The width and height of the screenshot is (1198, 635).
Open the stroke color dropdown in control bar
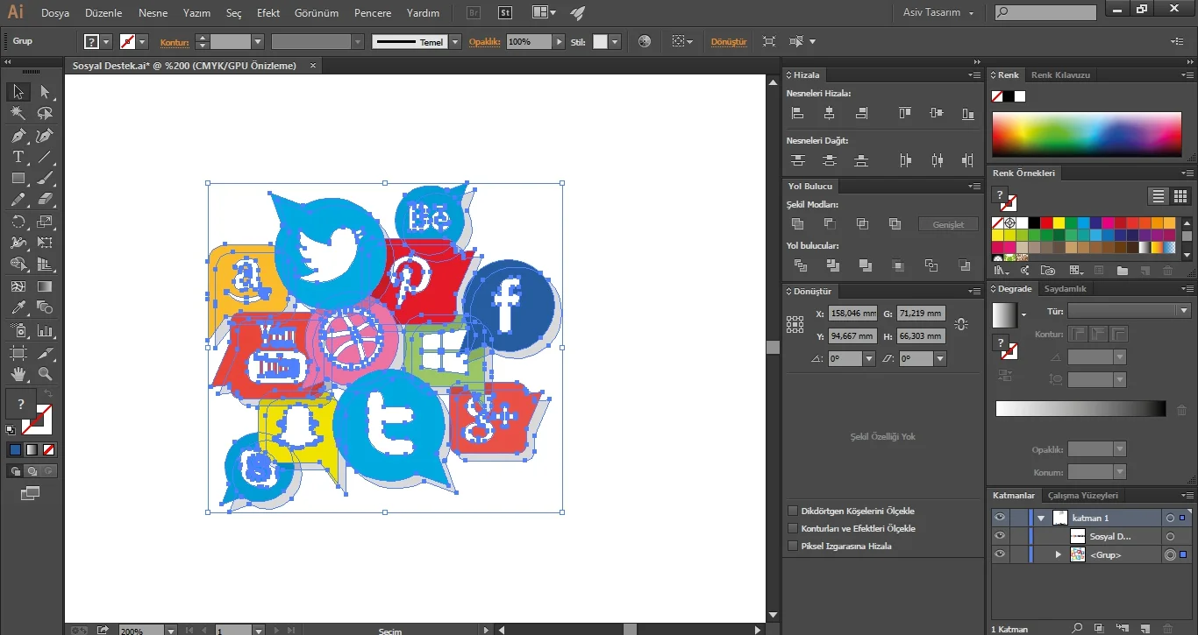(142, 42)
